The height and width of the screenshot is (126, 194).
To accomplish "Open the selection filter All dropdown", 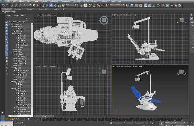I will [x=27, y=5].
